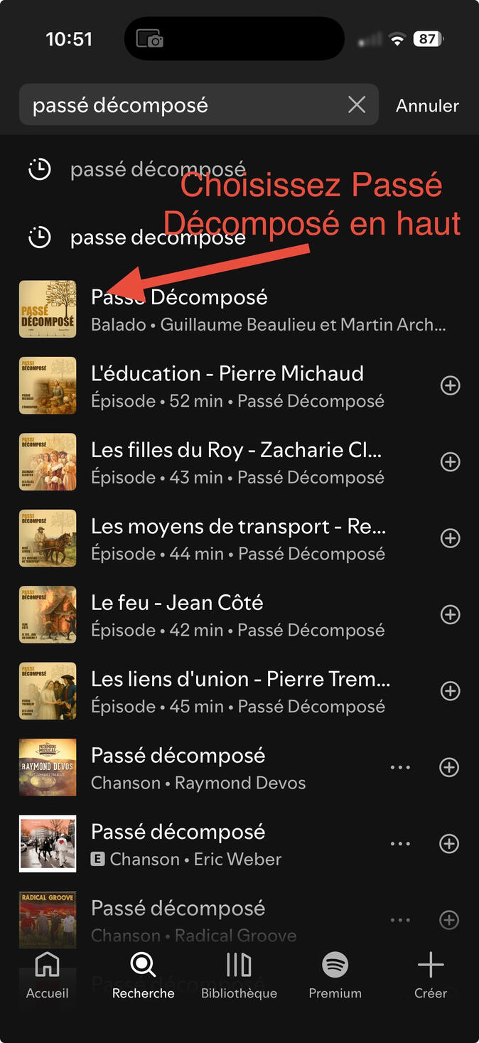
Task: Open the Premium tab with the Spotify logo
Action: pos(335,975)
